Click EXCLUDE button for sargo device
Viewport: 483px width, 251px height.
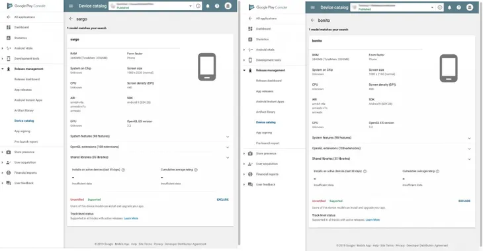223,199
